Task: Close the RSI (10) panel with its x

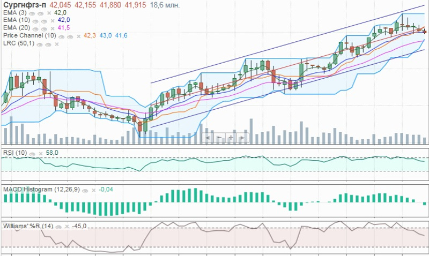Action: [x=41, y=154]
